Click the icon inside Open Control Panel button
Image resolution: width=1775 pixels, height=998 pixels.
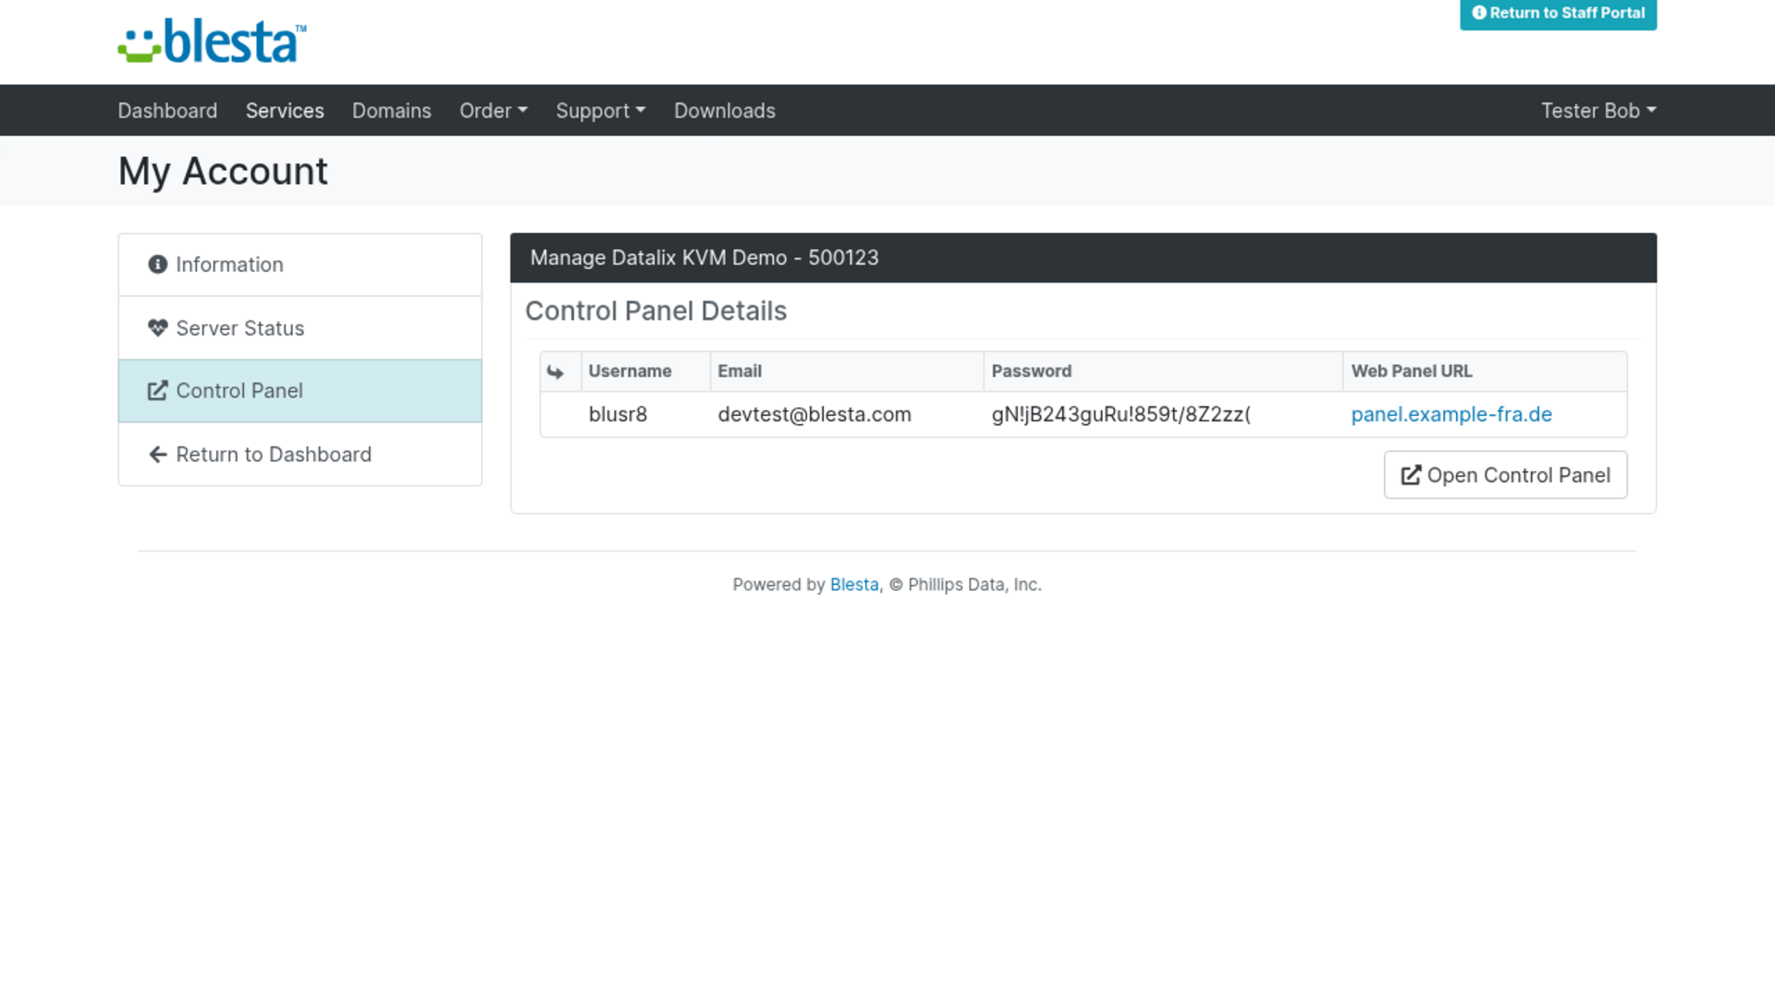pos(1411,475)
